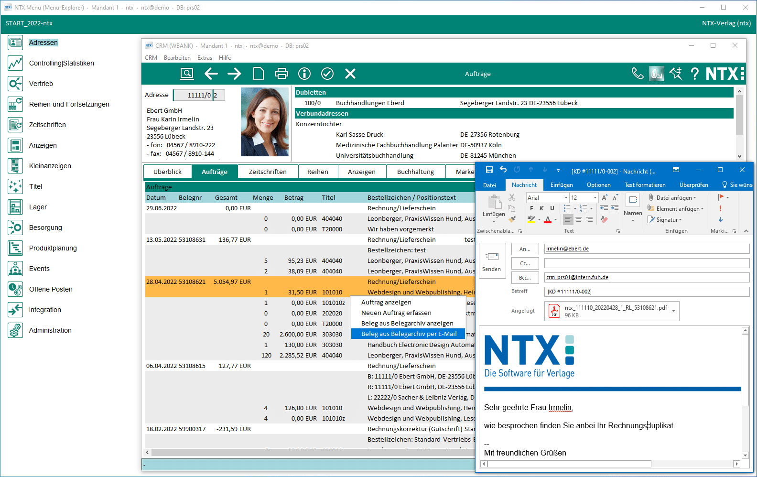Click the search icon in CRM toolbar
The height and width of the screenshot is (477, 757).
187,74
